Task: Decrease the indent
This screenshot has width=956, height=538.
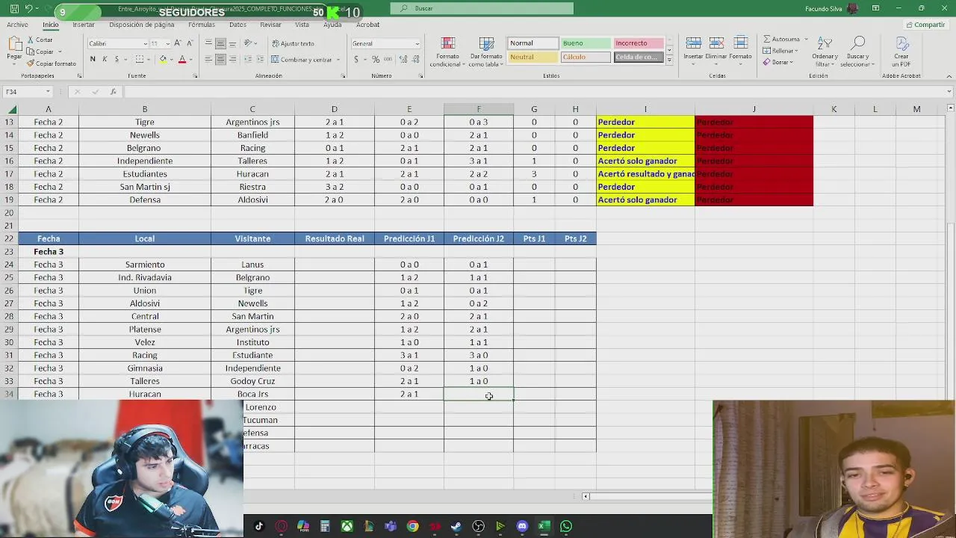Action: coord(246,59)
